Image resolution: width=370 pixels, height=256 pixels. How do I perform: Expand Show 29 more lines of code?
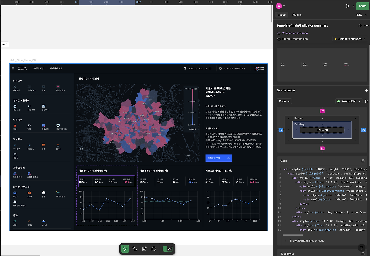307,241
